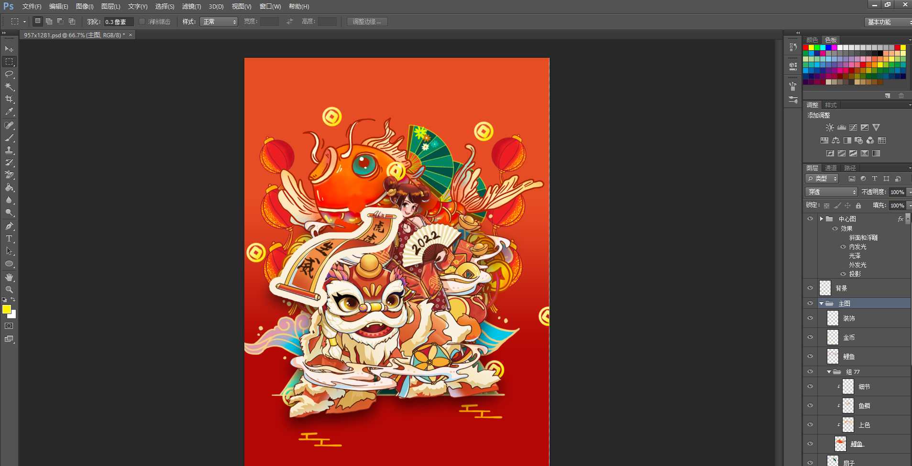Open the 滤镜(T) menu

tap(191, 6)
